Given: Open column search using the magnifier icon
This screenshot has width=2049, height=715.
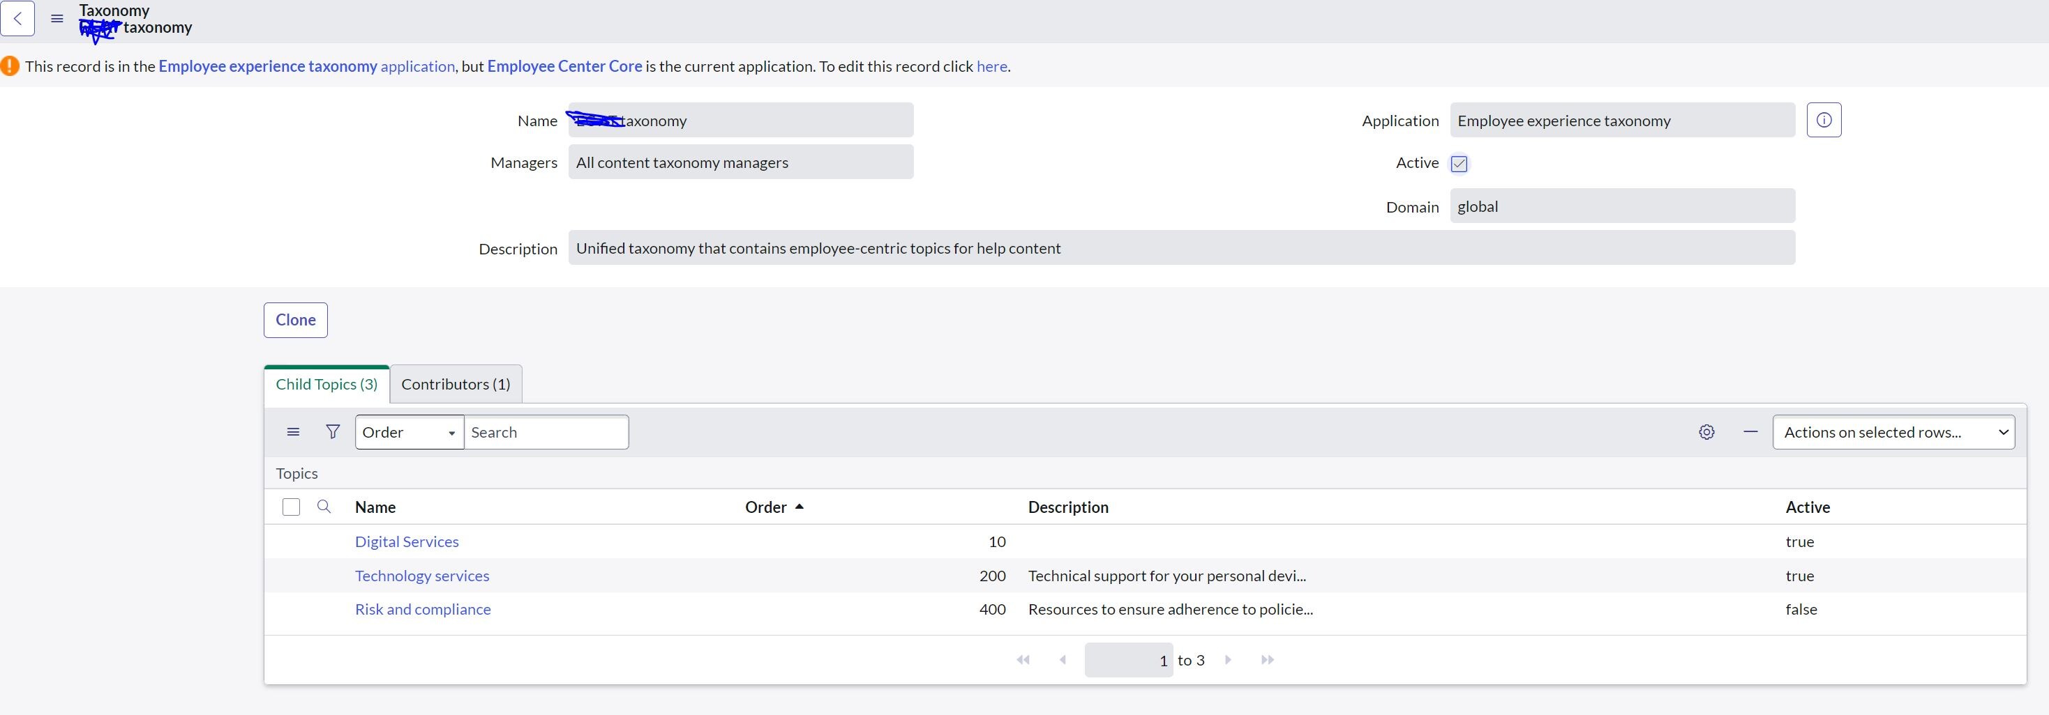Looking at the screenshot, I should [324, 507].
